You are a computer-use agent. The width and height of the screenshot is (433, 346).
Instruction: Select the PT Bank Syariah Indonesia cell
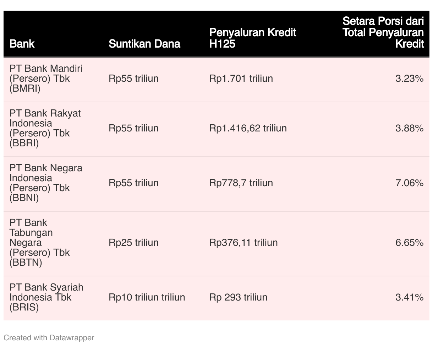click(46, 297)
